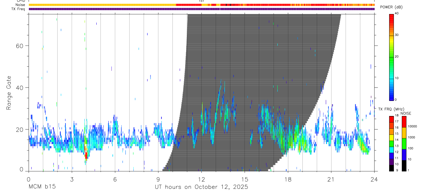Viewport: 421px width, 194px height.
Task: Select the 1000 tick in NOISE legend
Action: coord(411,137)
